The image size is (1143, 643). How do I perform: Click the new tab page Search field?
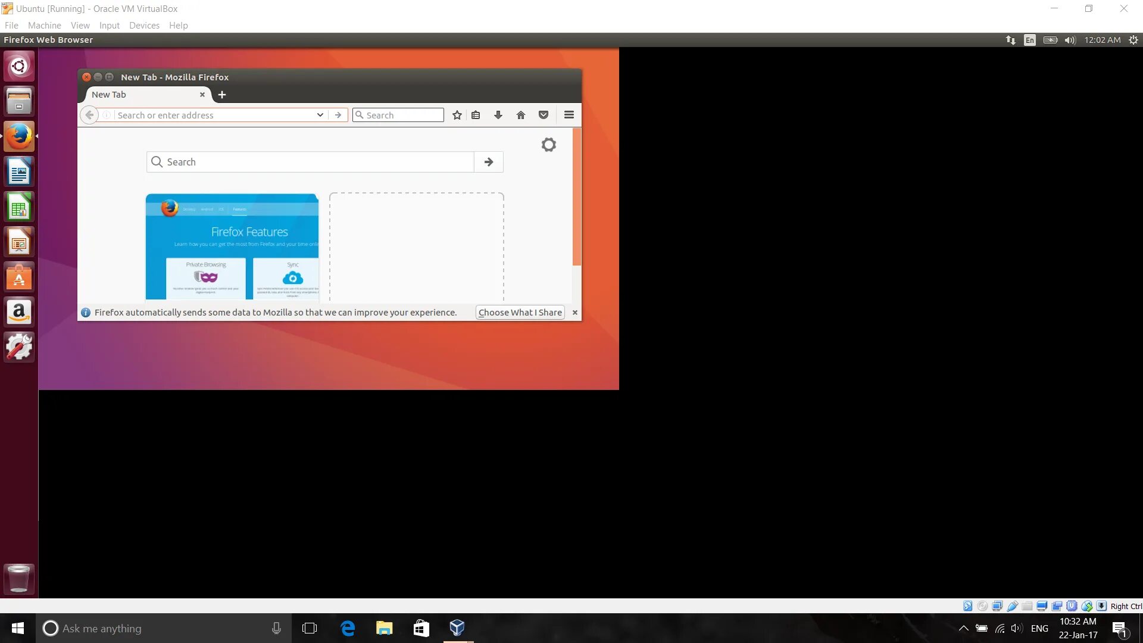click(310, 162)
